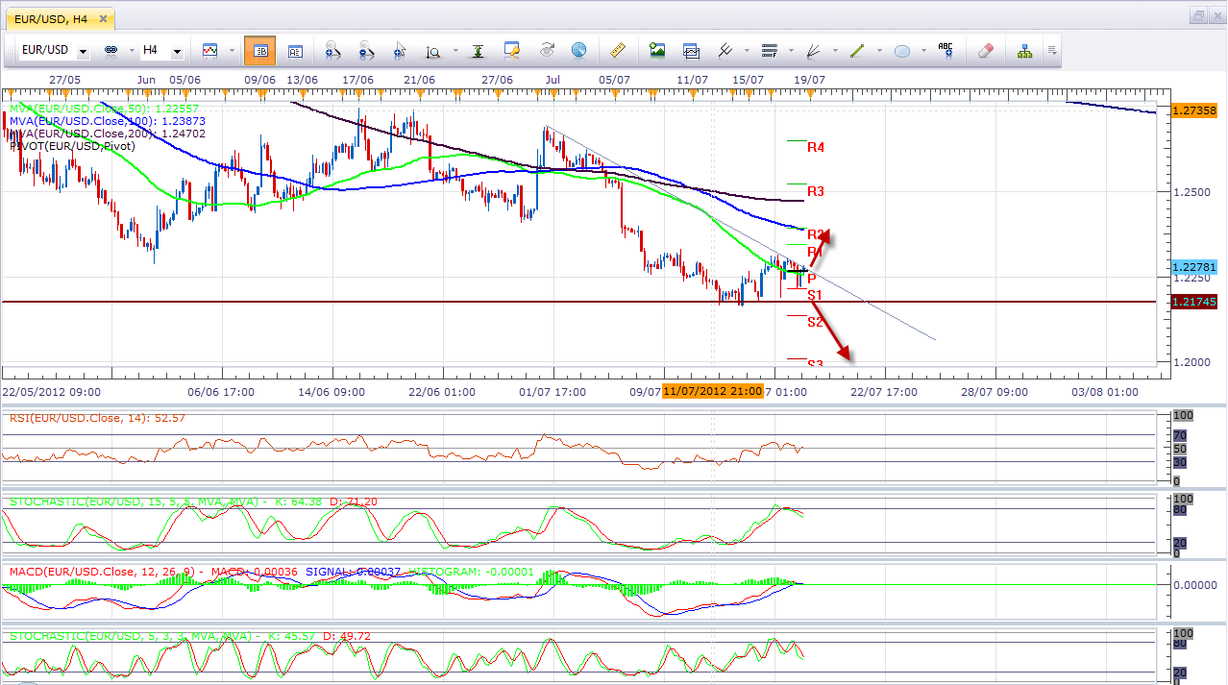Expand the ellipse shape dropdown arrow

pyautogui.click(x=924, y=50)
